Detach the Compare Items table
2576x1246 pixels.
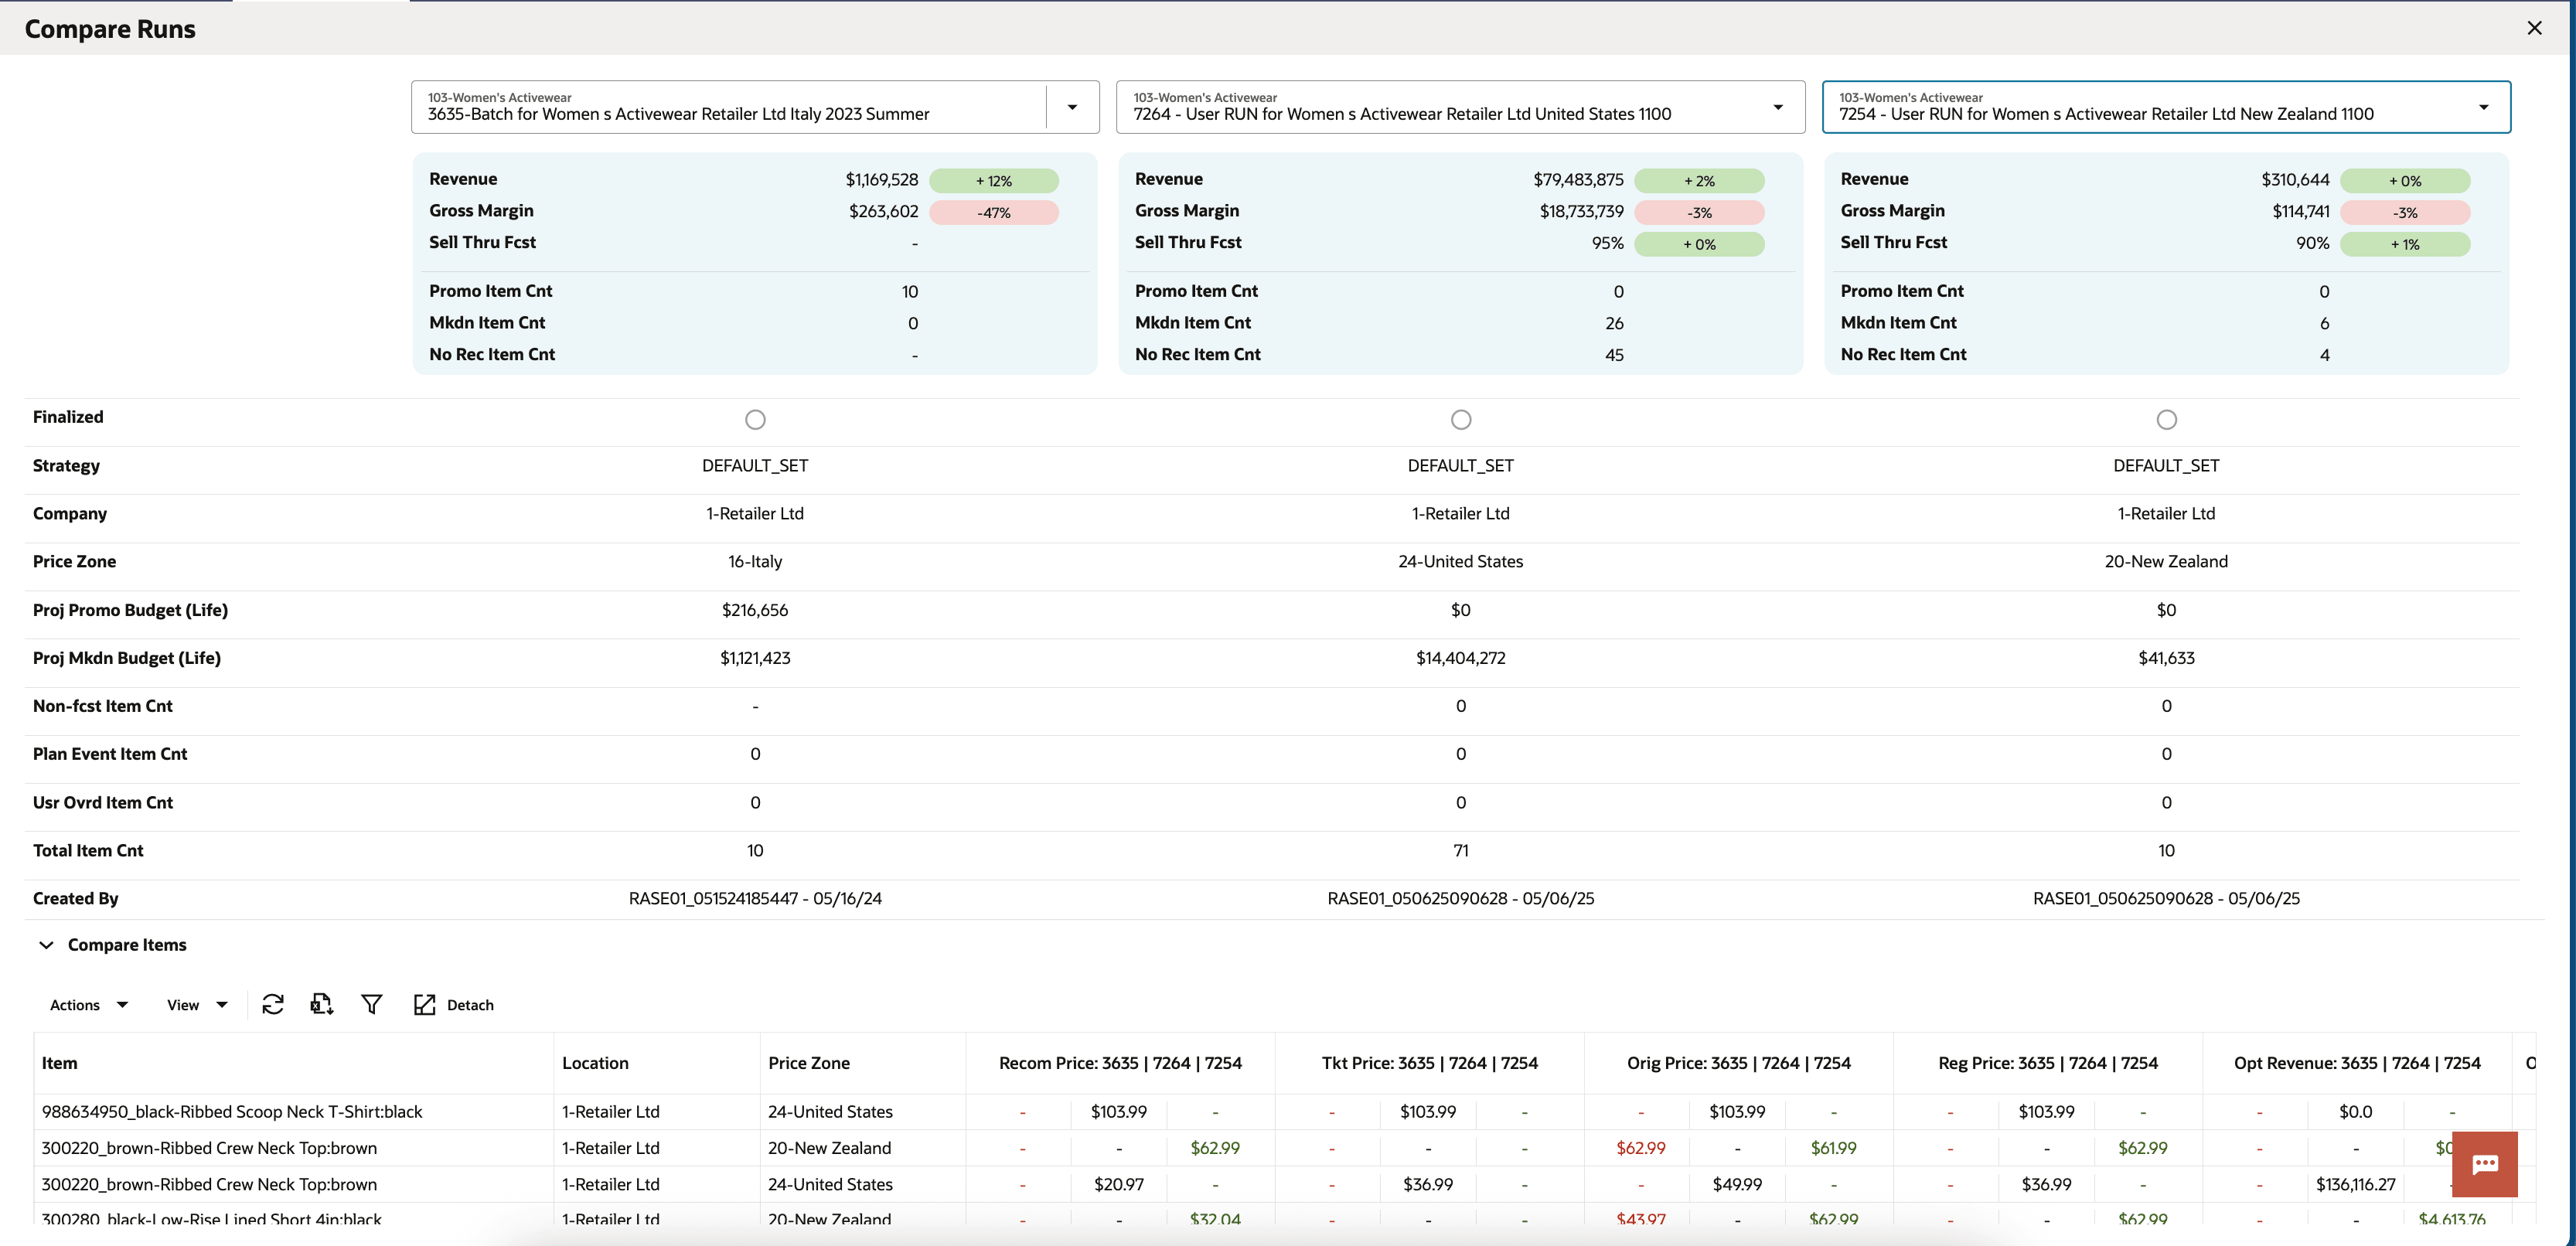425,1004
